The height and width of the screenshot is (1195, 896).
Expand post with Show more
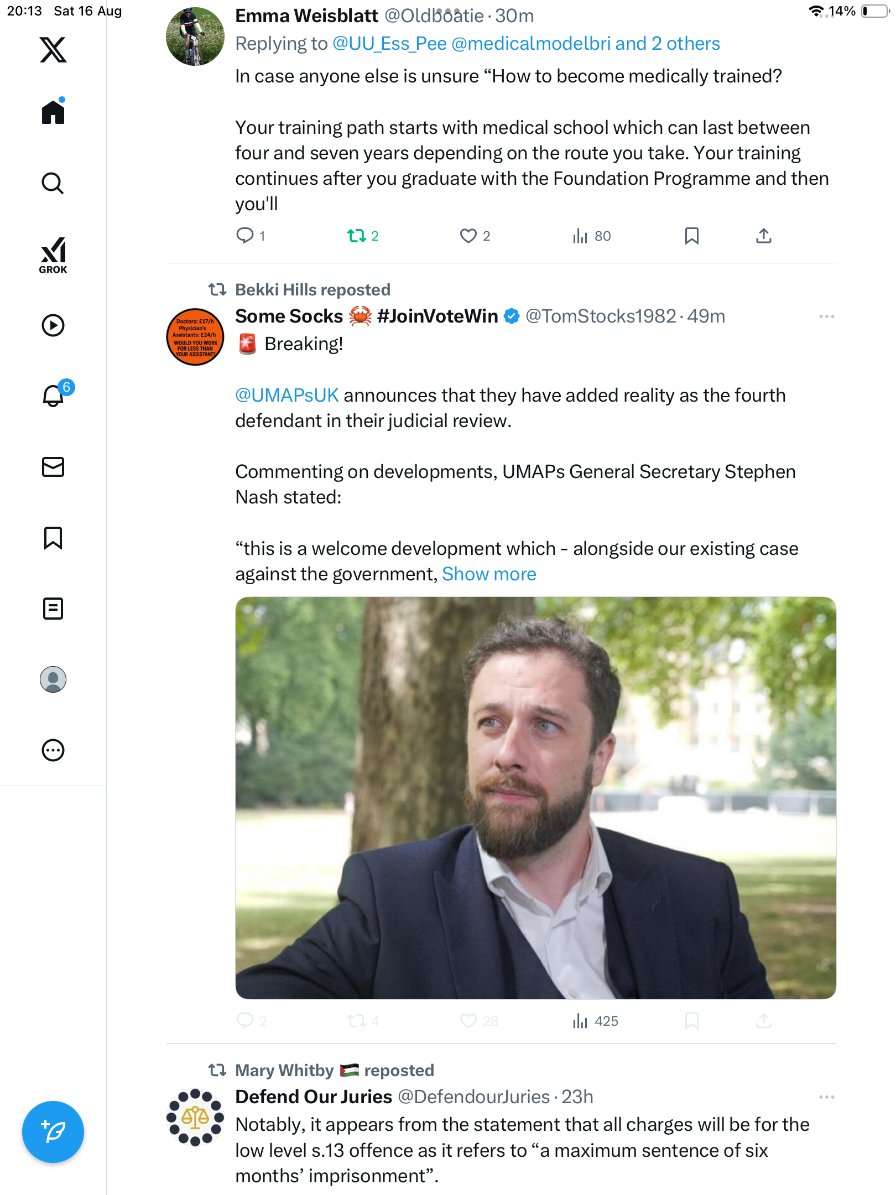tap(489, 574)
